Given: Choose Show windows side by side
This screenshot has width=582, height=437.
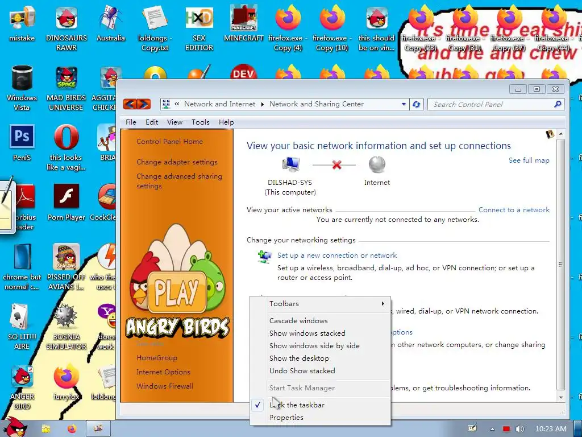Looking at the screenshot, I should (x=314, y=346).
